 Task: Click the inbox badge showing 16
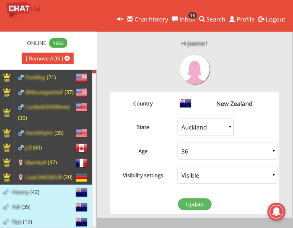192,16
